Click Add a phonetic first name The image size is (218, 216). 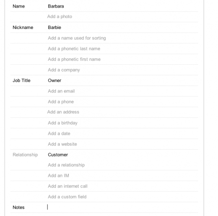pyautogui.click(x=74, y=59)
